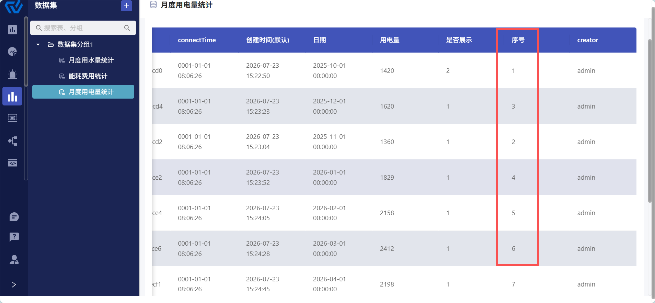Click the app logo icon
The image size is (655, 303).
click(x=14, y=6)
